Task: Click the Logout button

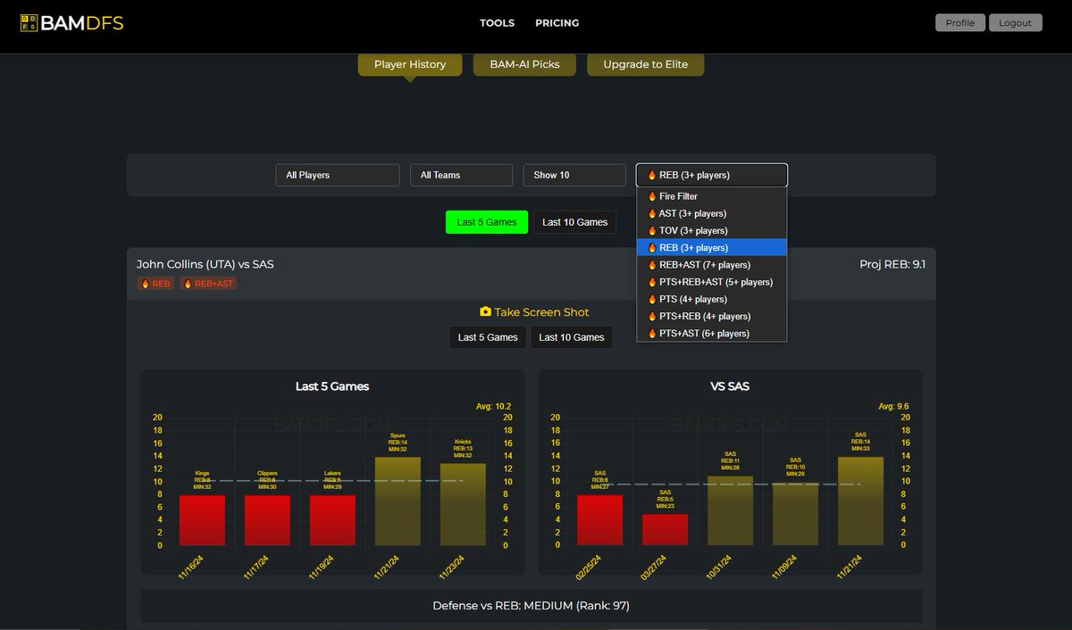Action: tap(1015, 22)
